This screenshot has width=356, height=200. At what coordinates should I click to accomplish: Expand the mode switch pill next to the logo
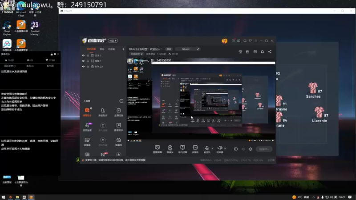(x=113, y=41)
